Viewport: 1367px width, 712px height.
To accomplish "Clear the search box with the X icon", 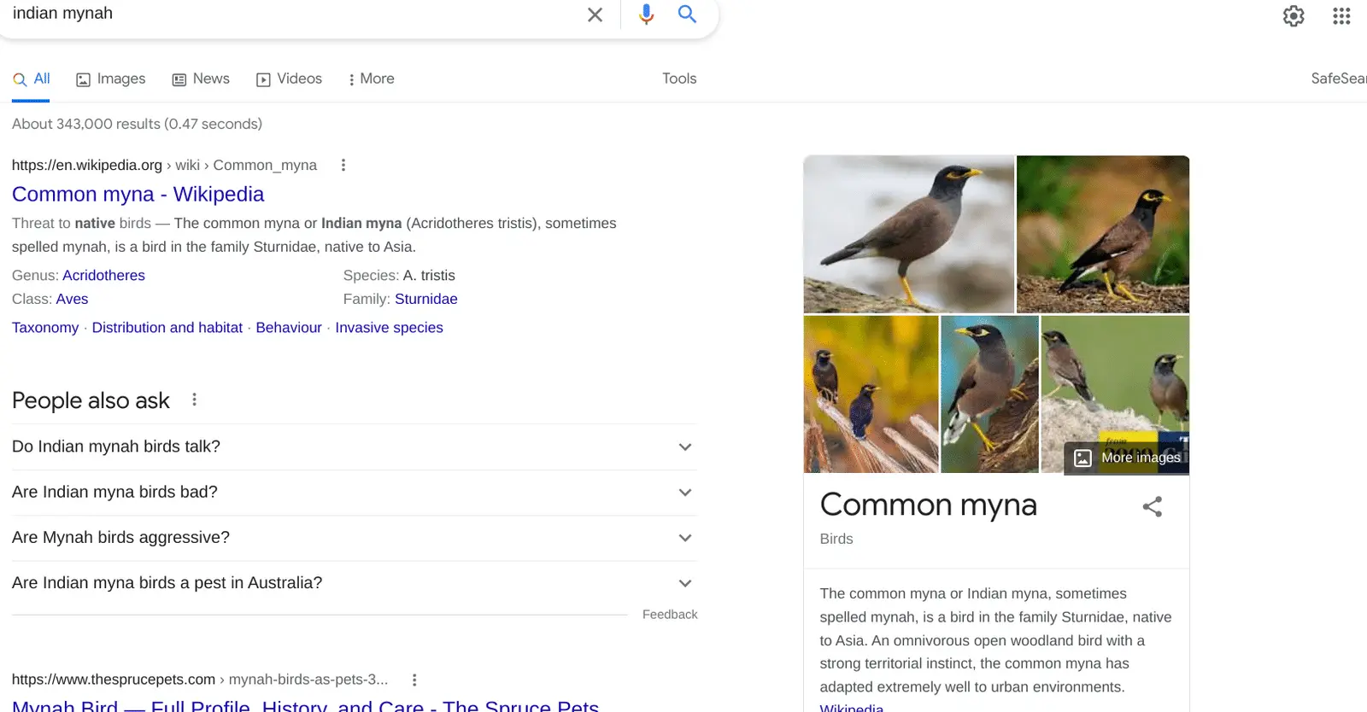I will pos(595,15).
